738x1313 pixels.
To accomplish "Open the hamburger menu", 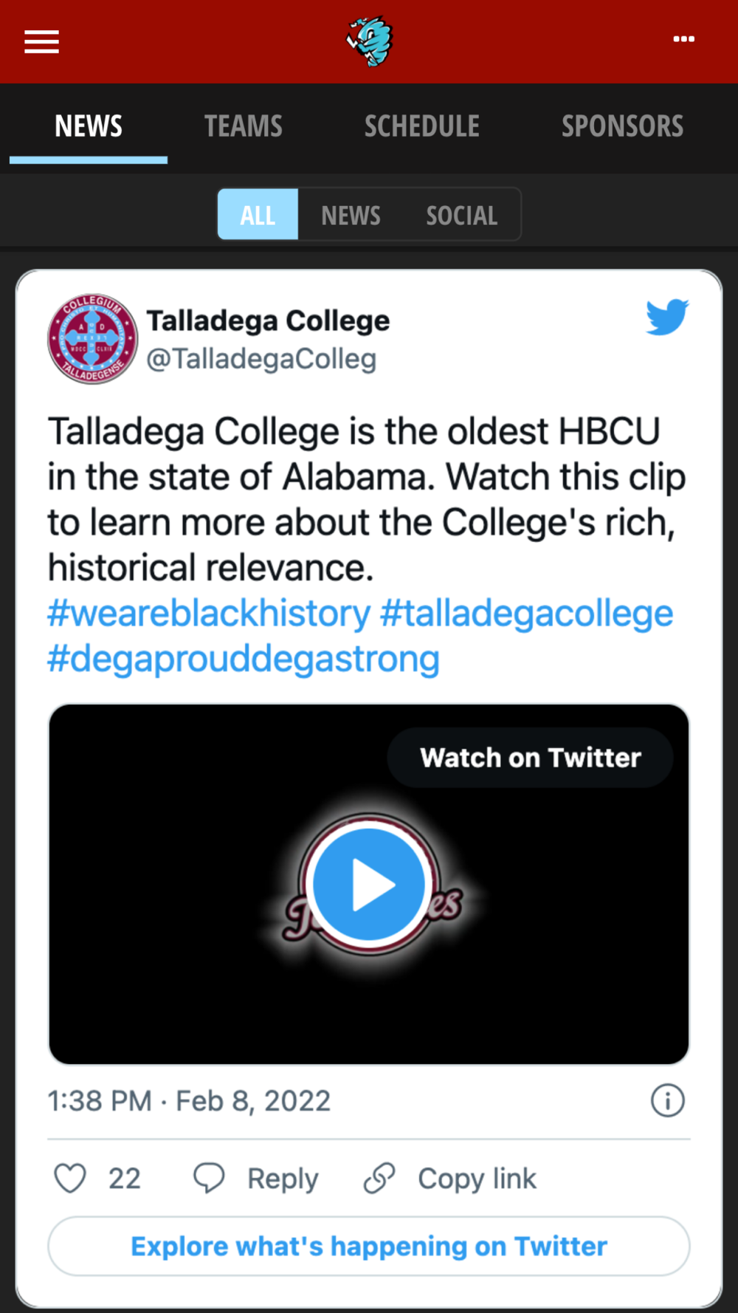I will (x=41, y=42).
